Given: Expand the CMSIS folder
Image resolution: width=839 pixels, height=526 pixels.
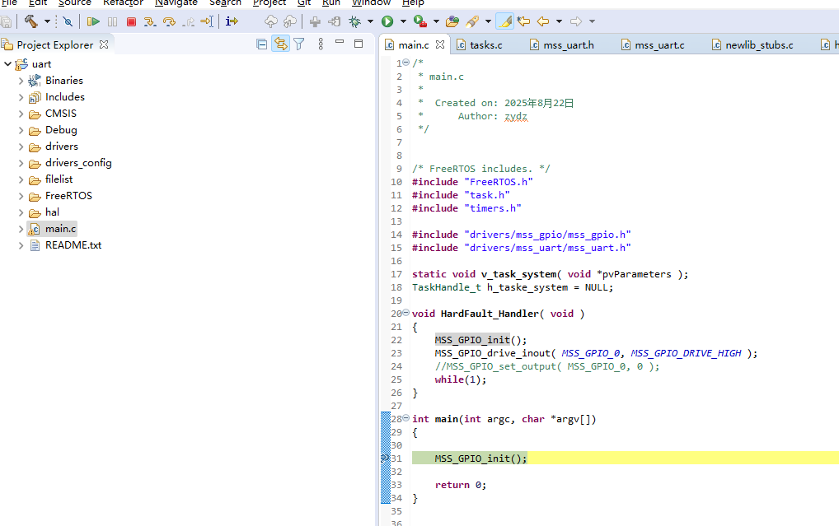Looking at the screenshot, I should point(21,114).
